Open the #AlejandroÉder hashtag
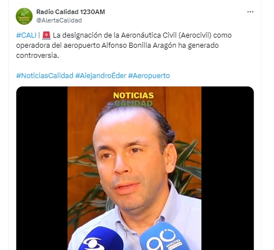Screen dimensions: 274x250 pos(101,76)
